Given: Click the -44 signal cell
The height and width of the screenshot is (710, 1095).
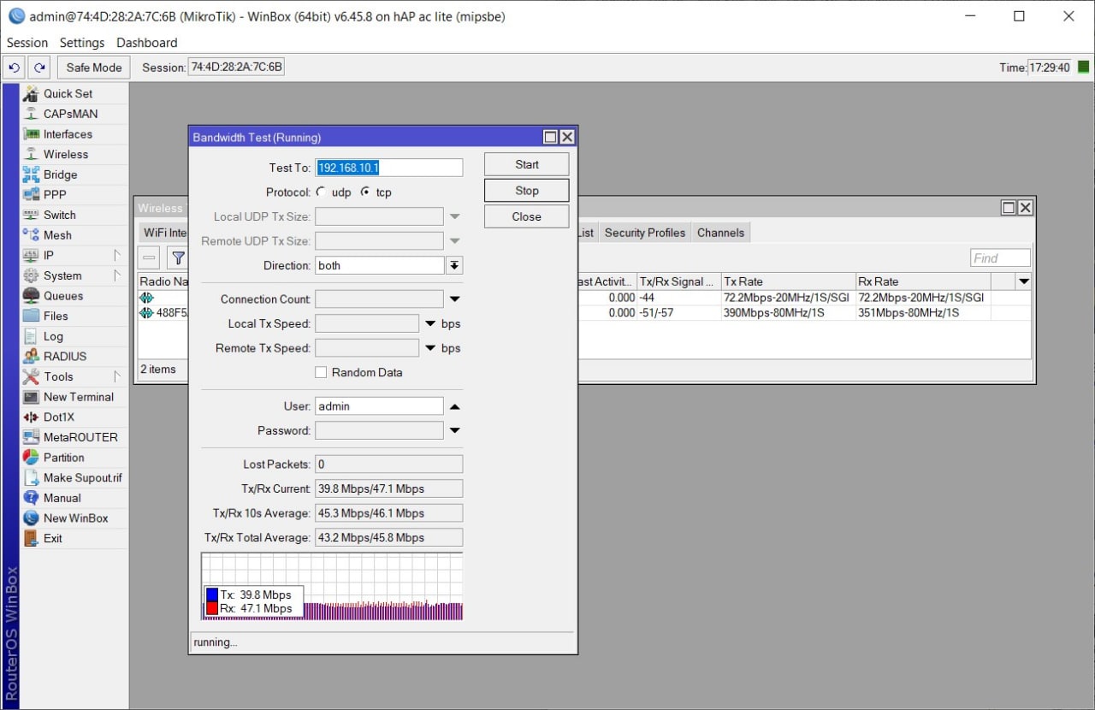Looking at the screenshot, I should pyautogui.click(x=678, y=298).
